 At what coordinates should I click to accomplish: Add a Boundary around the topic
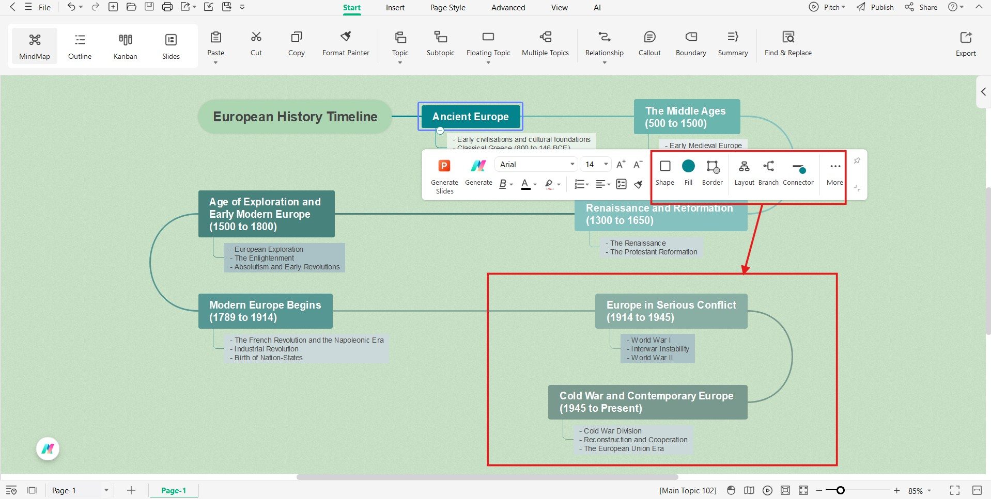click(691, 43)
